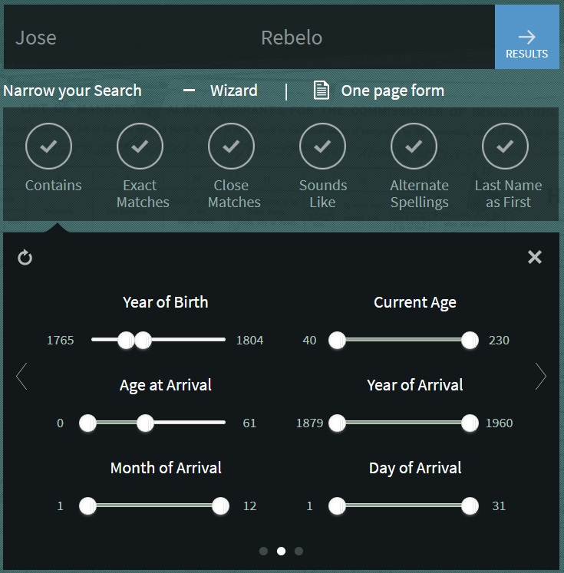564x573 pixels.
Task: Disable the Close Matches option
Action: (231, 146)
